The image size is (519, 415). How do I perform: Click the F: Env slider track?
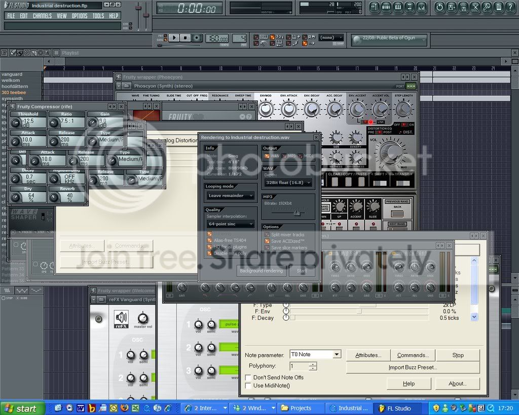[359, 312]
